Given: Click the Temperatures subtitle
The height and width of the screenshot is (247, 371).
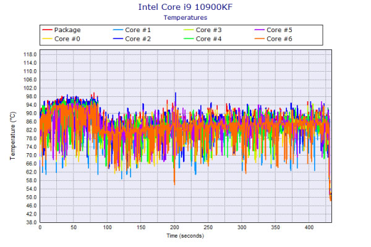Looking at the screenshot, I should tap(185, 18).
